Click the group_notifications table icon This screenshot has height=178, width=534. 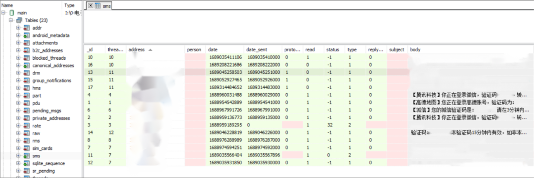(x=27, y=80)
